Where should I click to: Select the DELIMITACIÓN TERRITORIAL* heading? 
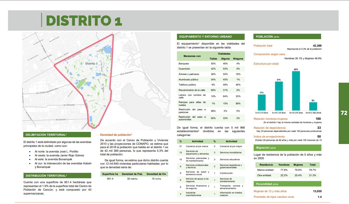tap(57, 135)
